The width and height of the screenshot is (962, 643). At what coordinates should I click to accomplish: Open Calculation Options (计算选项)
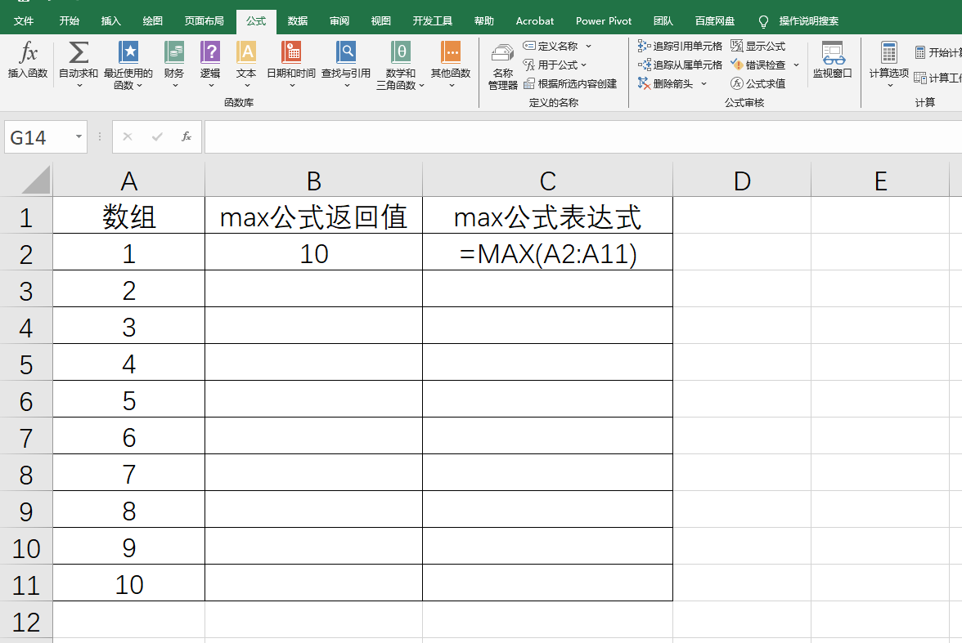(x=889, y=65)
